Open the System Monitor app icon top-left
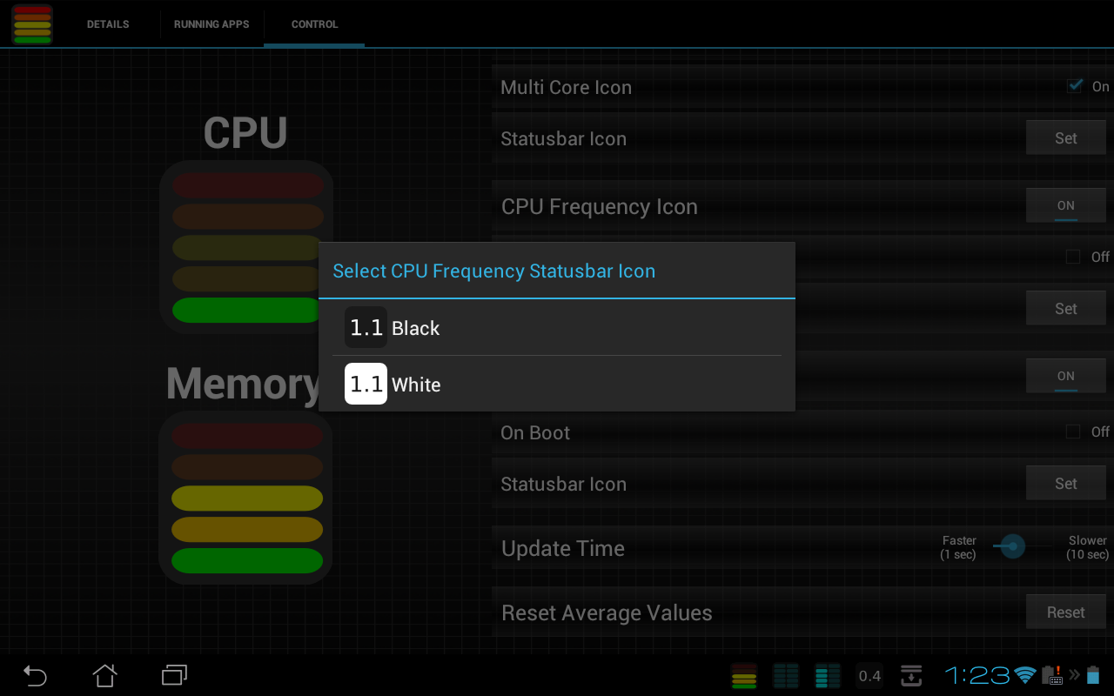Image resolution: width=1114 pixels, height=696 pixels. 31,23
